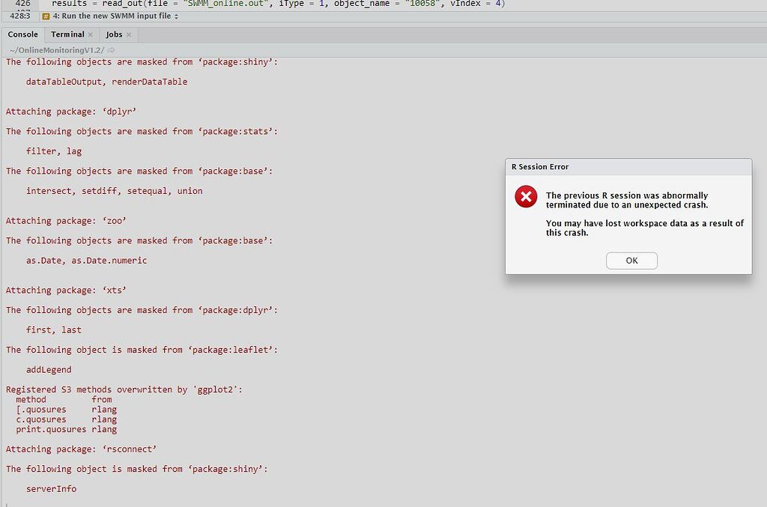Switch to the Jobs tab
767x507 pixels.
tap(113, 34)
